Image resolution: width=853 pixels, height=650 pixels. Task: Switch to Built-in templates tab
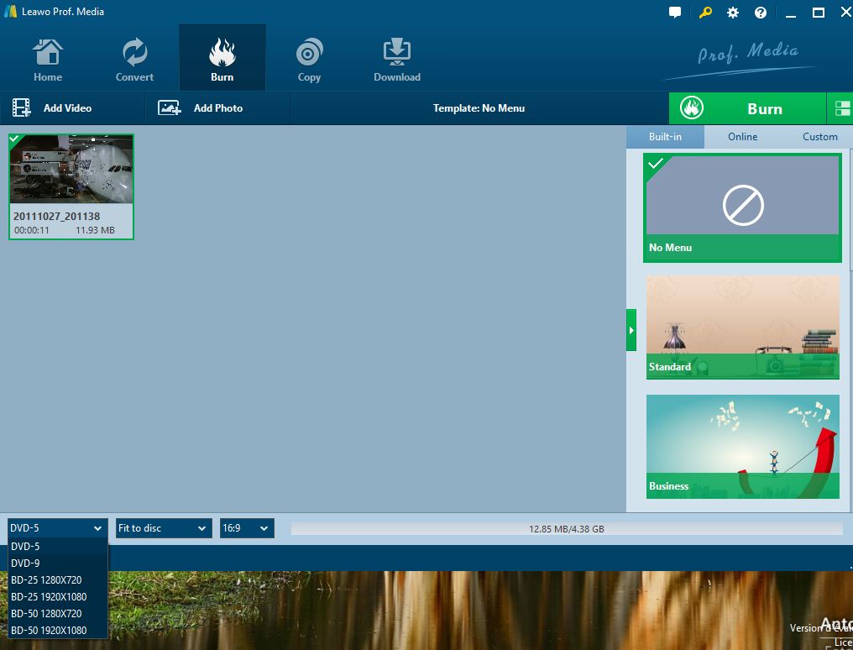tap(665, 137)
